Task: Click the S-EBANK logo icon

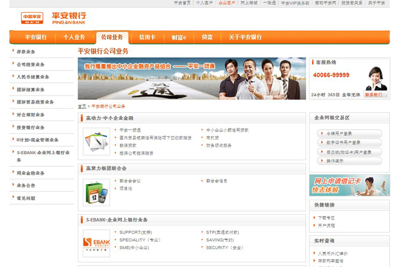Action: point(96,243)
